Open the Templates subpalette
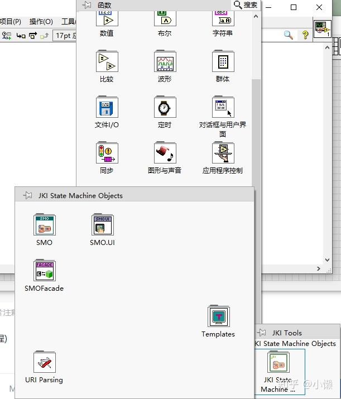This screenshot has height=399, width=341. coord(219,316)
